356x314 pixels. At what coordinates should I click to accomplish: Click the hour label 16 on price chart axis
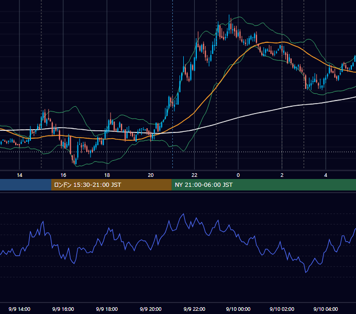point(63,175)
